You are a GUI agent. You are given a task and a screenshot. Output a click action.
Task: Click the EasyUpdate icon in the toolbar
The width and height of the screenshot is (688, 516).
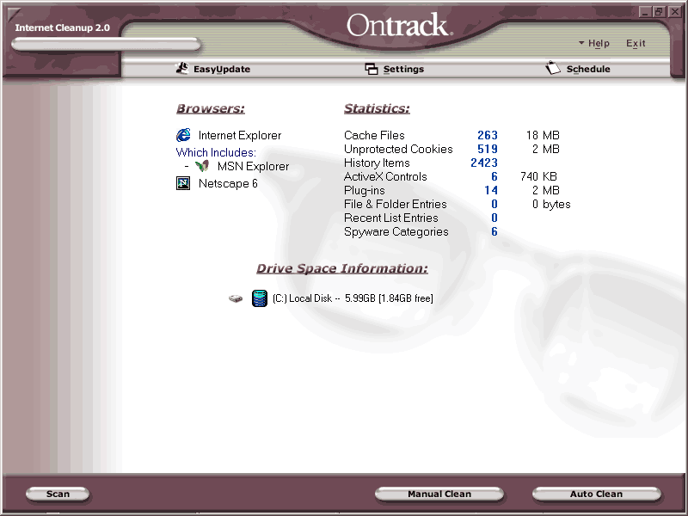click(x=181, y=69)
